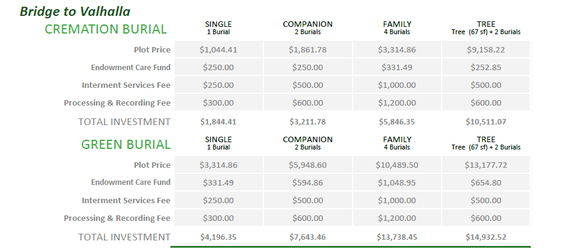Select Cremation Companion total investment $3,211.78
The height and width of the screenshot is (252, 572).
coord(307,121)
